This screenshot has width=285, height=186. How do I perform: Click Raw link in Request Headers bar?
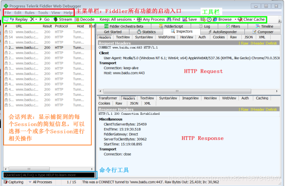click(x=244, y=43)
